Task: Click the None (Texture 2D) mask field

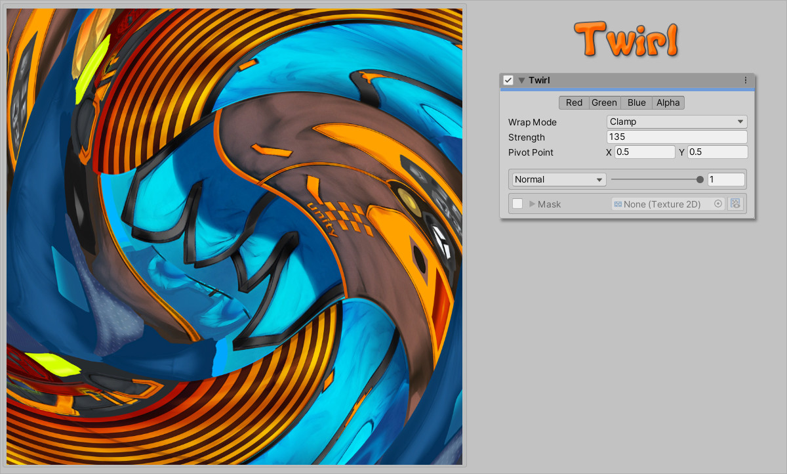Action: [x=668, y=204]
